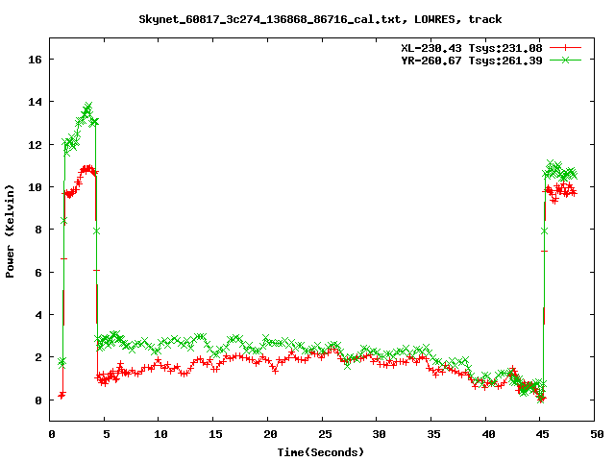Click the green YR legend line sample
The height and width of the screenshot is (461, 615).
click(565, 60)
